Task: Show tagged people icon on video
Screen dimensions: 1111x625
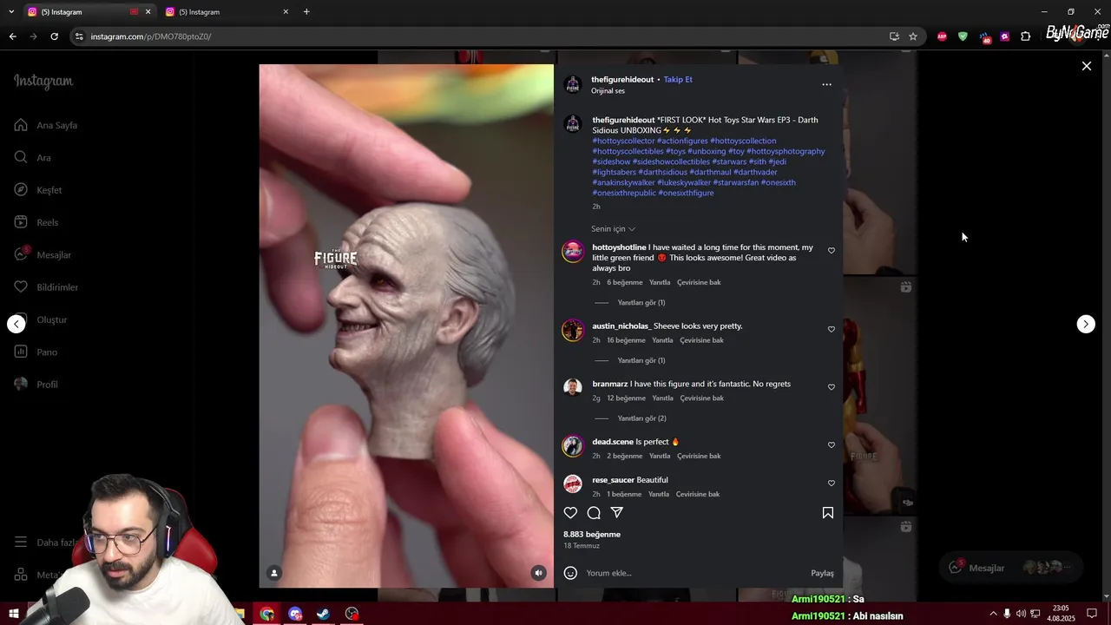Action: [x=274, y=573]
